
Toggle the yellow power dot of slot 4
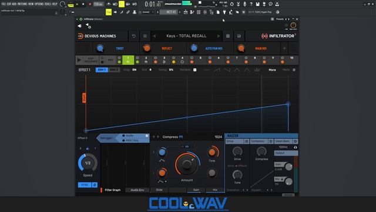tap(174, 62)
